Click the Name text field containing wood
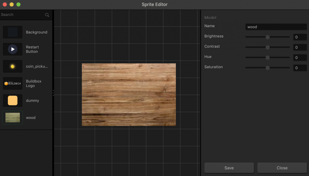Screen dimensions: 309x176 [x=276, y=27]
